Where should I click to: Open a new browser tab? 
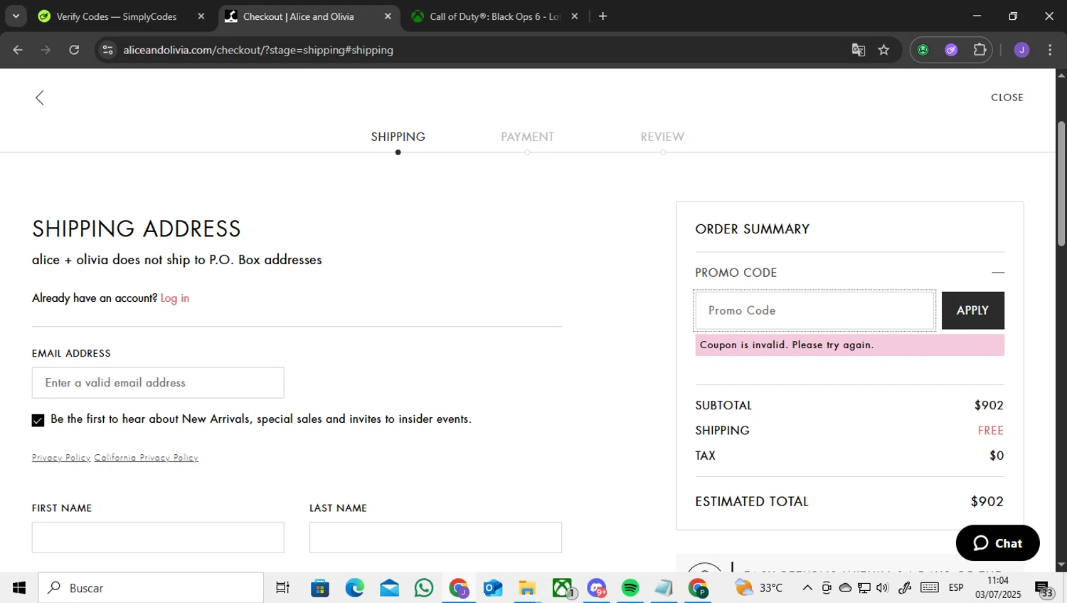click(x=603, y=16)
